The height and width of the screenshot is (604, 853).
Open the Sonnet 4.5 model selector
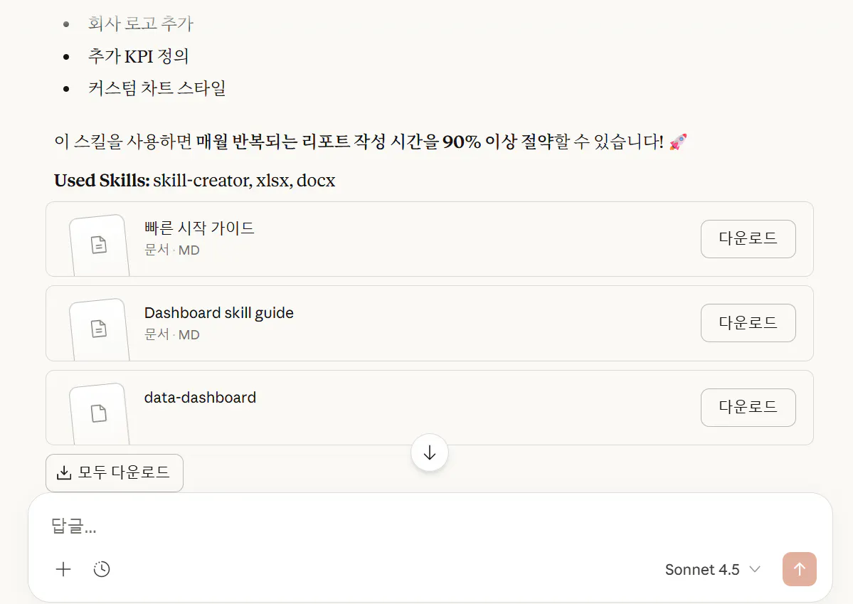(x=702, y=570)
